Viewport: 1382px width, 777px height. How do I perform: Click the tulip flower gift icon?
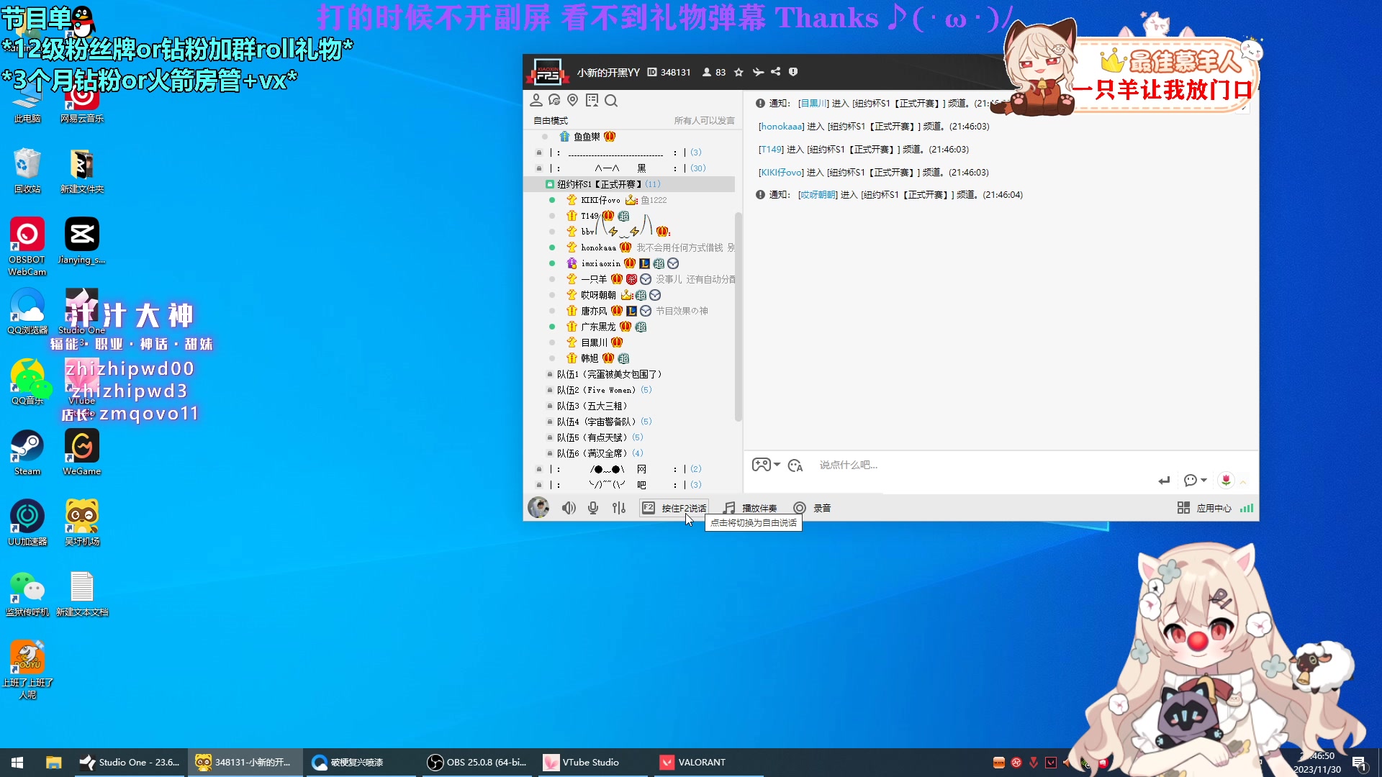click(1226, 480)
